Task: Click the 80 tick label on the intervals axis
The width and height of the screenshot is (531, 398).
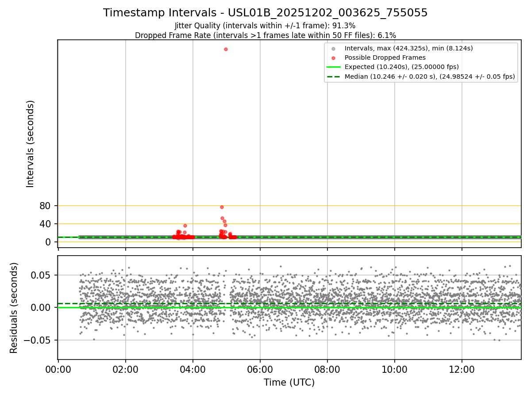Action: coord(45,206)
